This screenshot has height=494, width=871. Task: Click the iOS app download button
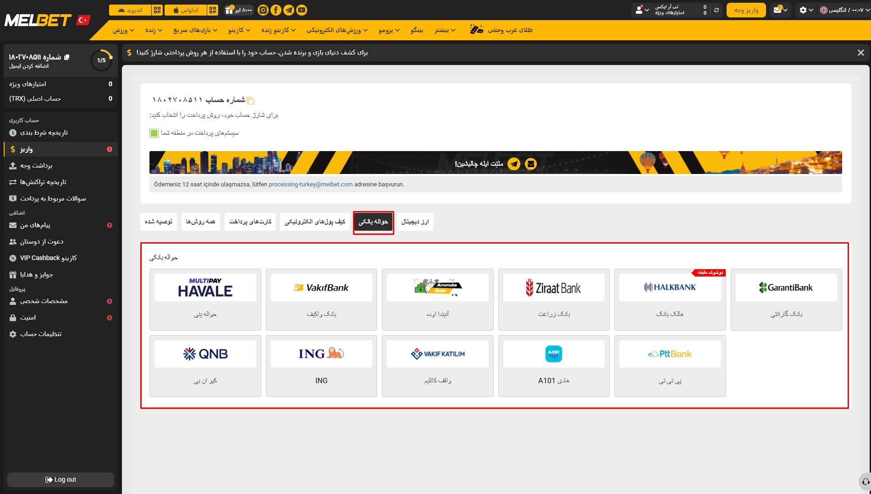tap(186, 10)
